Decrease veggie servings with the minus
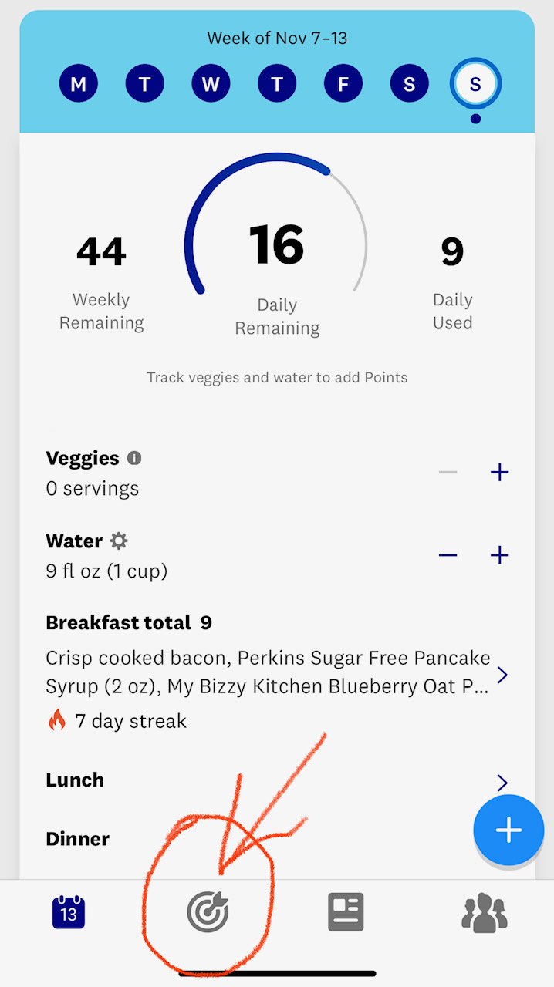 click(x=448, y=472)
